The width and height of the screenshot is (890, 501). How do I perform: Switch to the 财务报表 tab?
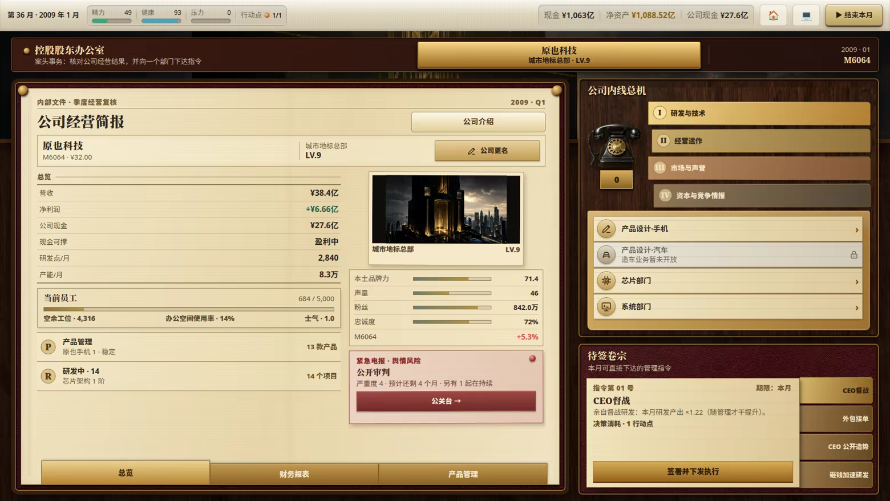pos(294,474)
